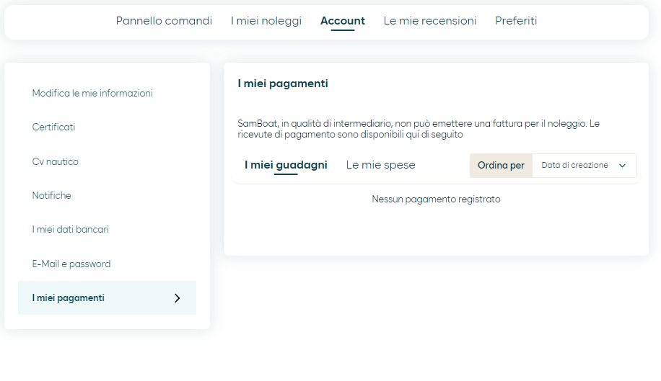Go to I miei noleggi
This screenshot has height=381, width=661.
[x=266, y=21]
